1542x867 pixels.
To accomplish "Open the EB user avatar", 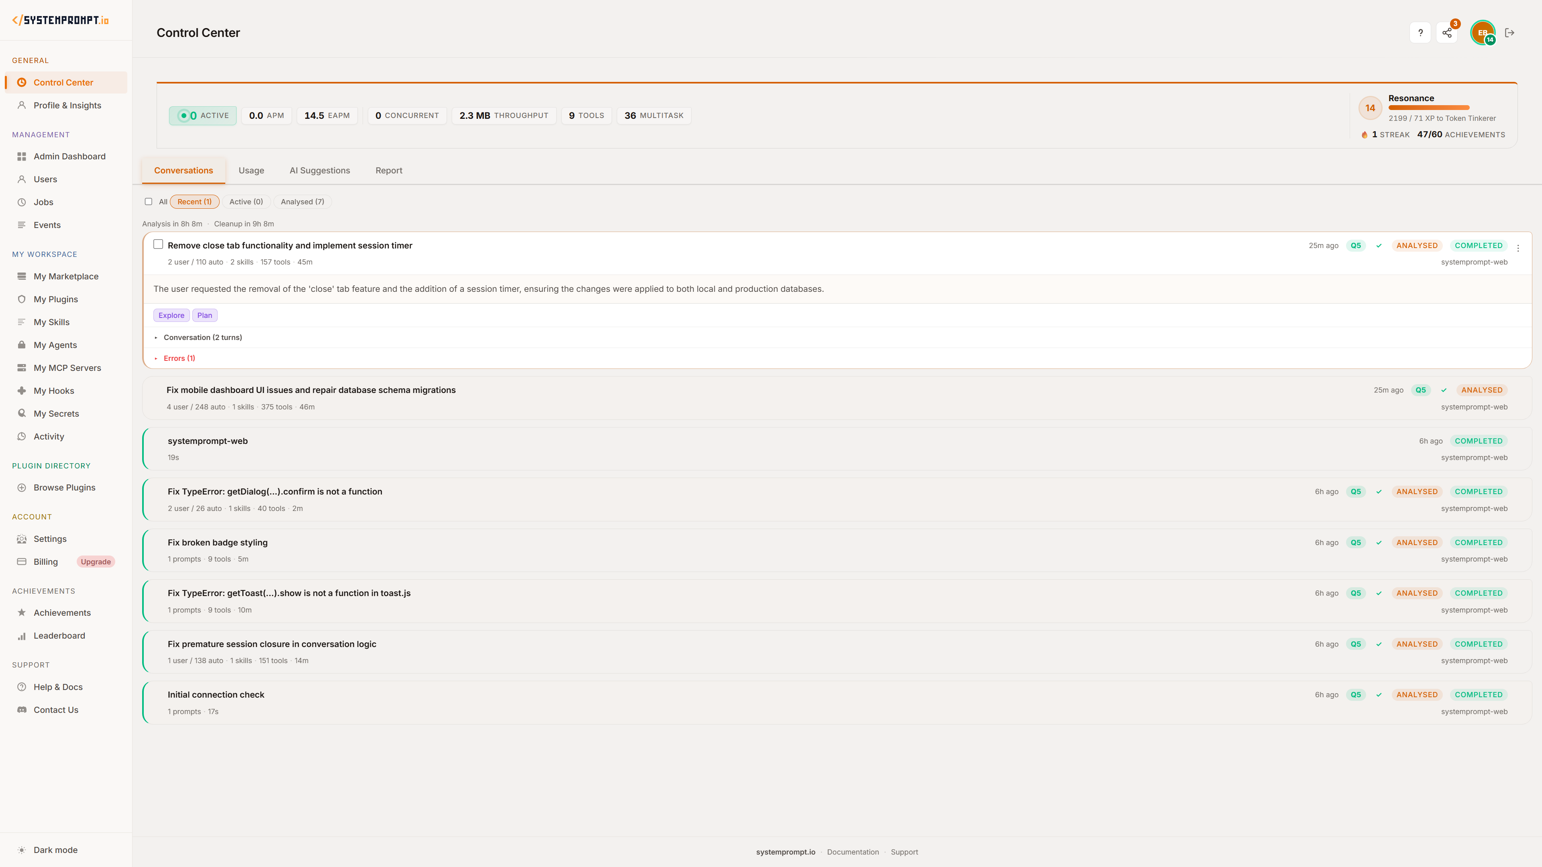I will 1482,33.
